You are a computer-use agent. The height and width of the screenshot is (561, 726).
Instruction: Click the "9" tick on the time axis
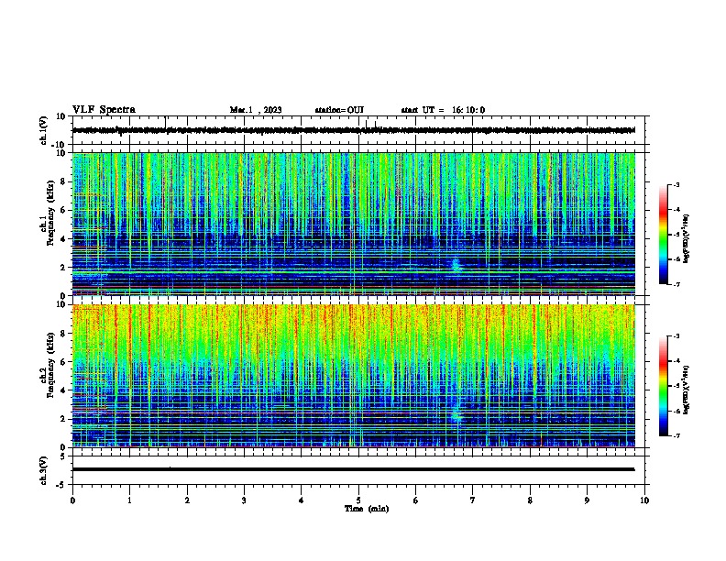pos(587,500)
